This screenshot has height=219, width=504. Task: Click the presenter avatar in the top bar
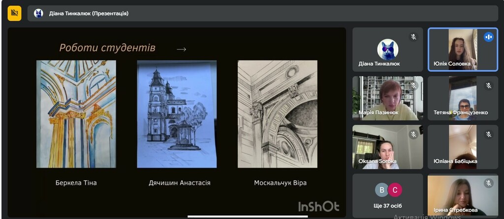point(38,13)
